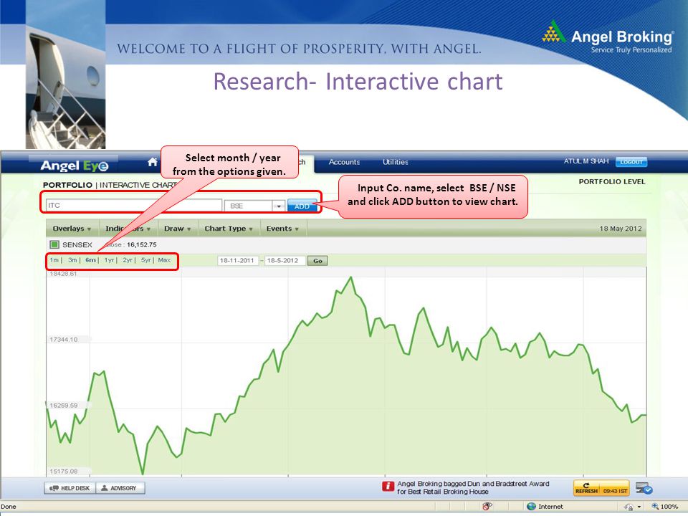The width and height of the screenshot is (688, 516).
Task: Select the 1m time range
Action: (54, 260)
